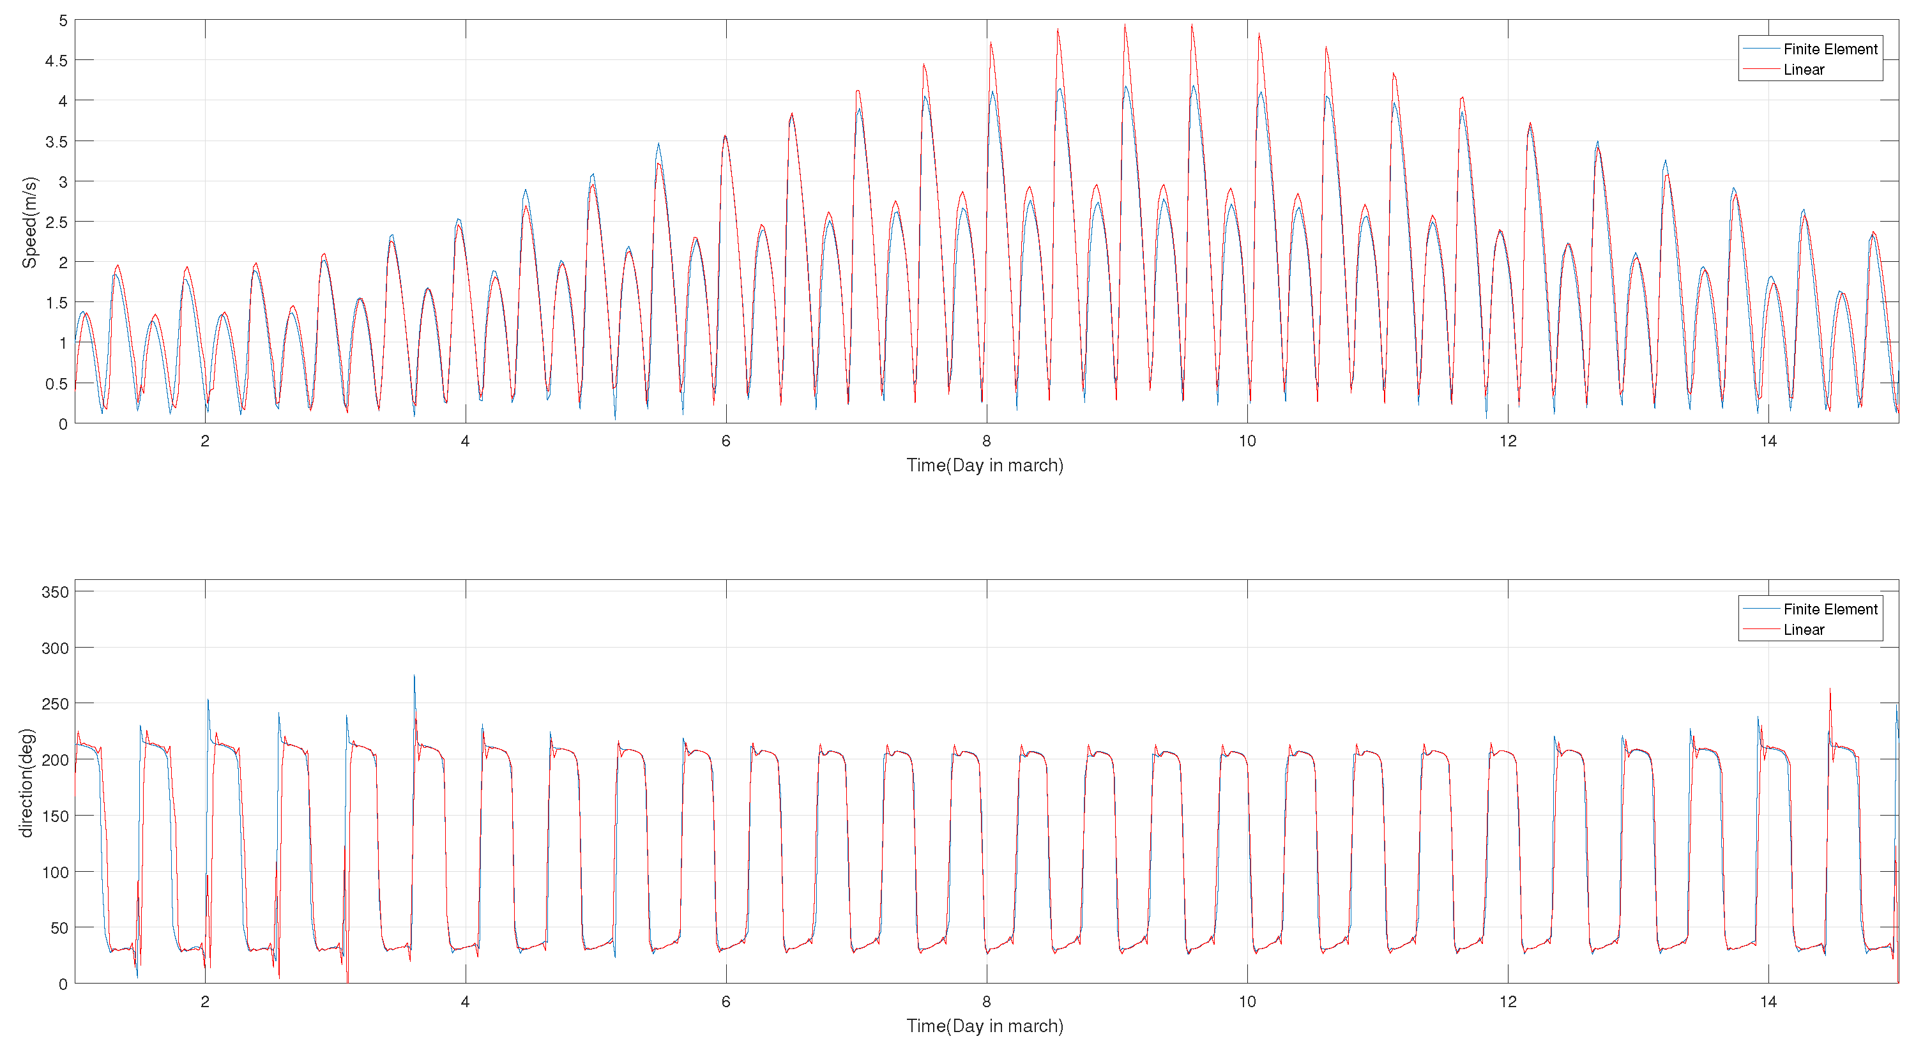Click the 0 tick on speed axis
Image resolution: width=1923 pixels, height=1057 pixels.
(x=63, y=424)
